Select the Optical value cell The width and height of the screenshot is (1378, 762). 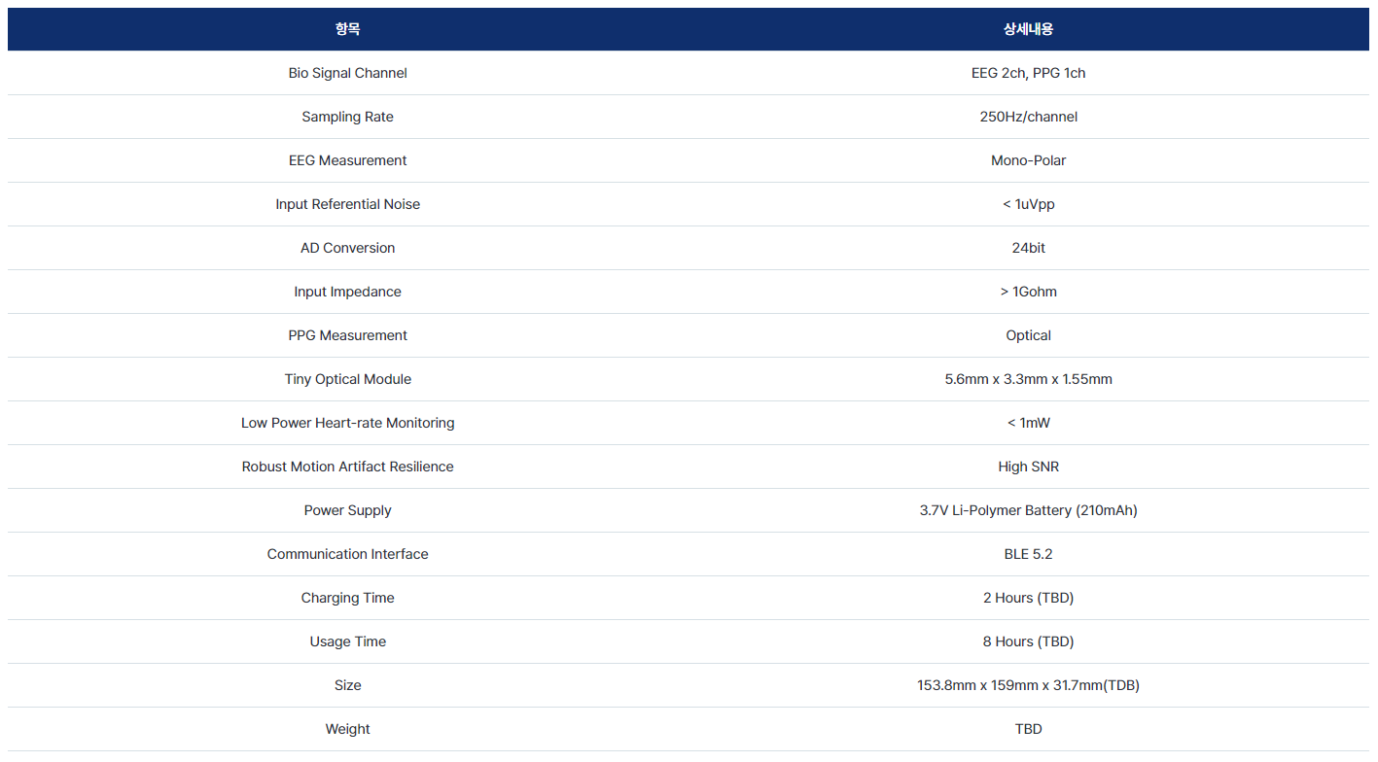coord(1028,335)
